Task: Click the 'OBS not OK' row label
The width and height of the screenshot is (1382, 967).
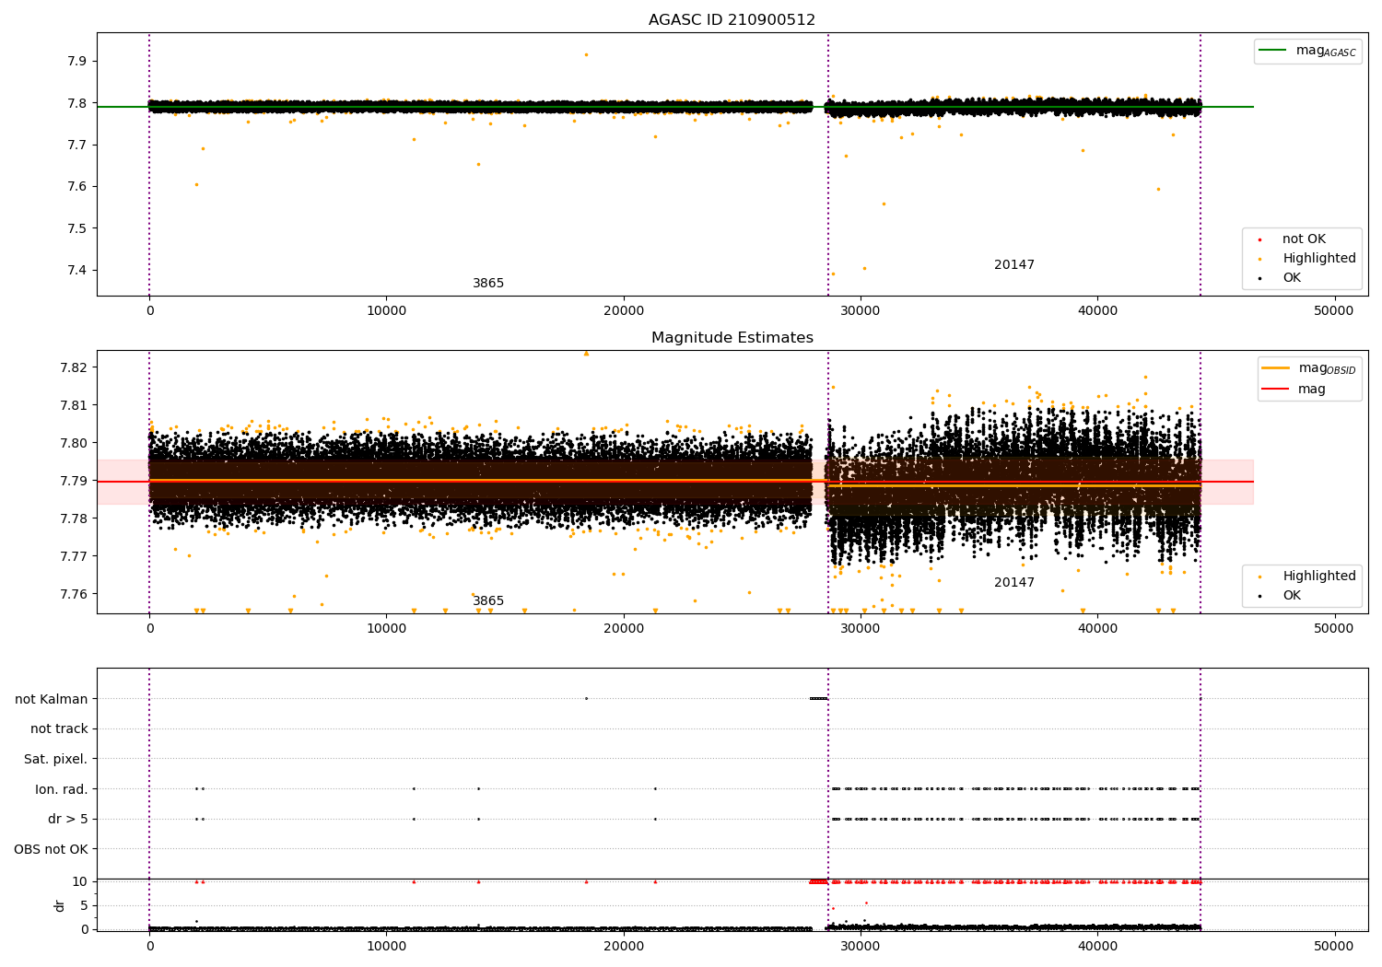Action: [51, 849]
